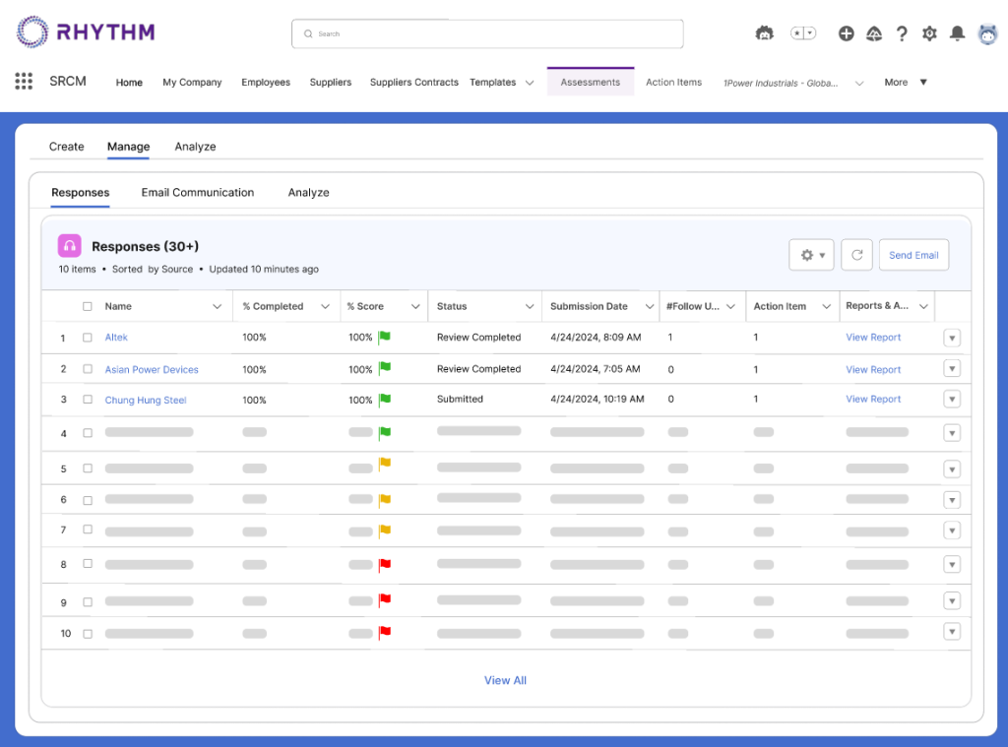Open the Trailhead guidance icon
1008x747 pixels.
tap(873, 33)
